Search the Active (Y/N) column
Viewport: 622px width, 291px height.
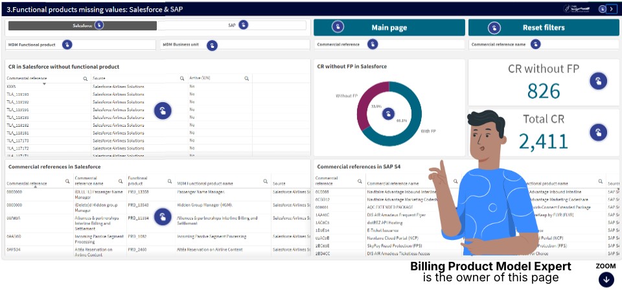246,79
